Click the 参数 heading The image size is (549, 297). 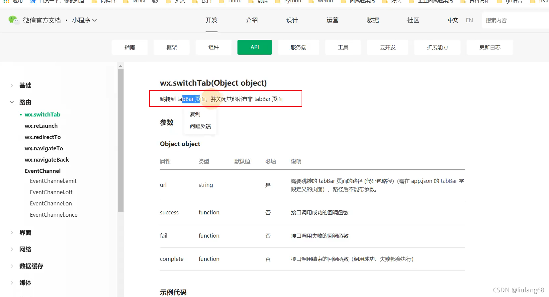click(x=167, y=122)
